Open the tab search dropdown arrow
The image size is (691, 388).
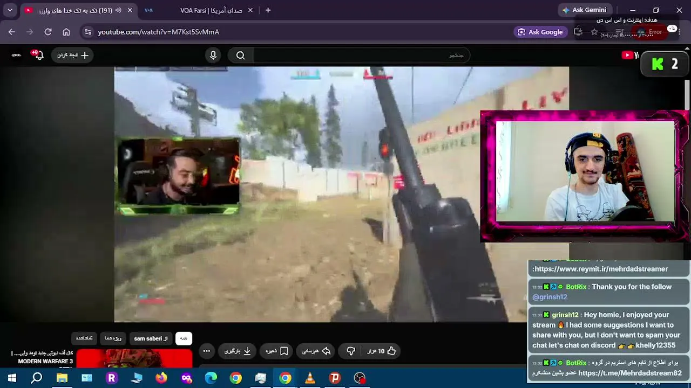(x=10, y=10)
